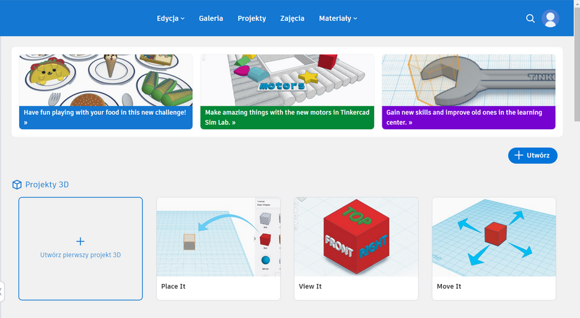Open the Sim Lab motors banner link
This screenshot has height=318, width=580.
(287, 118)
